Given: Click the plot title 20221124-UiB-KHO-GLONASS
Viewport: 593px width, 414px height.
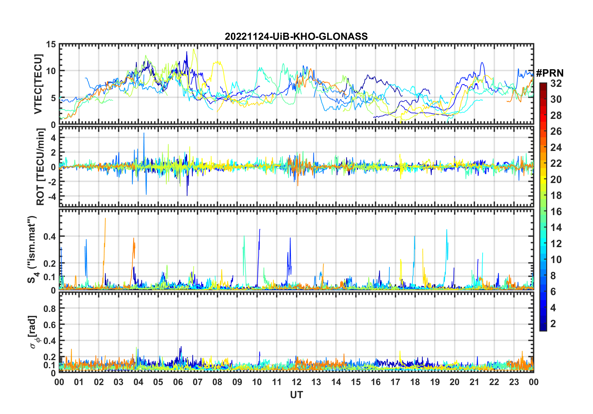Looking at the screenshot, I should click(296, 36).
